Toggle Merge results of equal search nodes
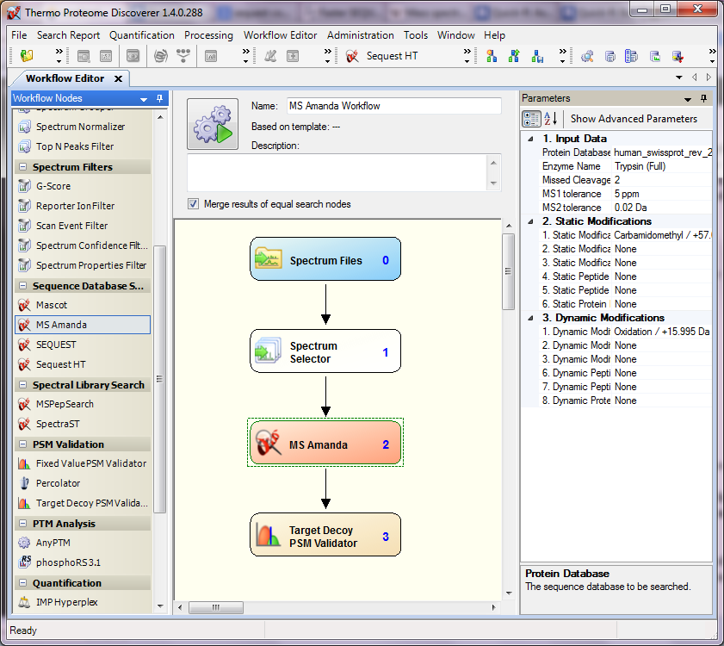The width and height of the screenshot is (724, 646). click(x=193, y=204)
